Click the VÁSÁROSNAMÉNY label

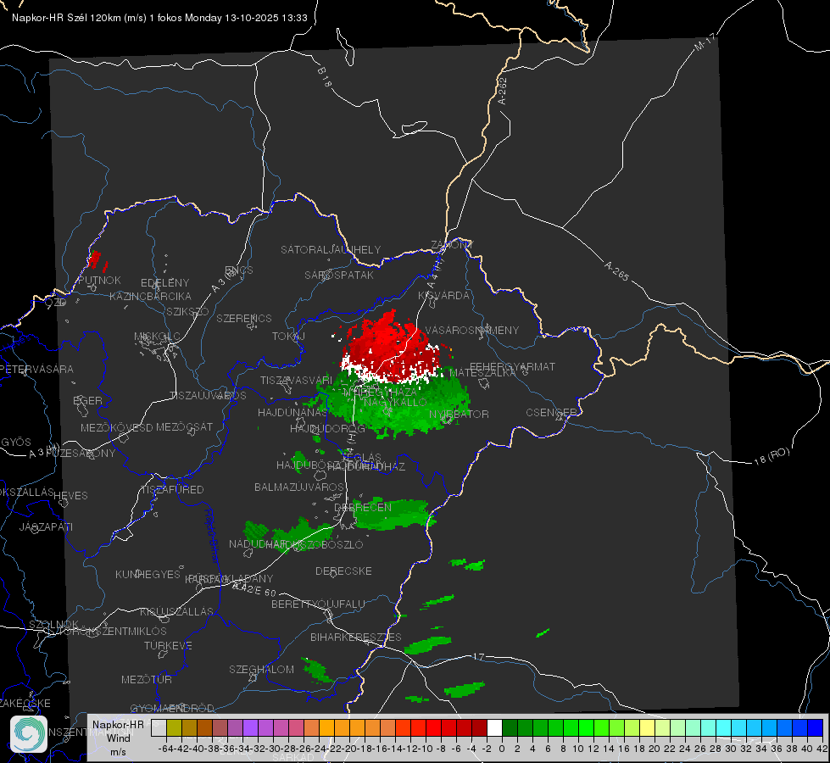click(x=472, y=330)
